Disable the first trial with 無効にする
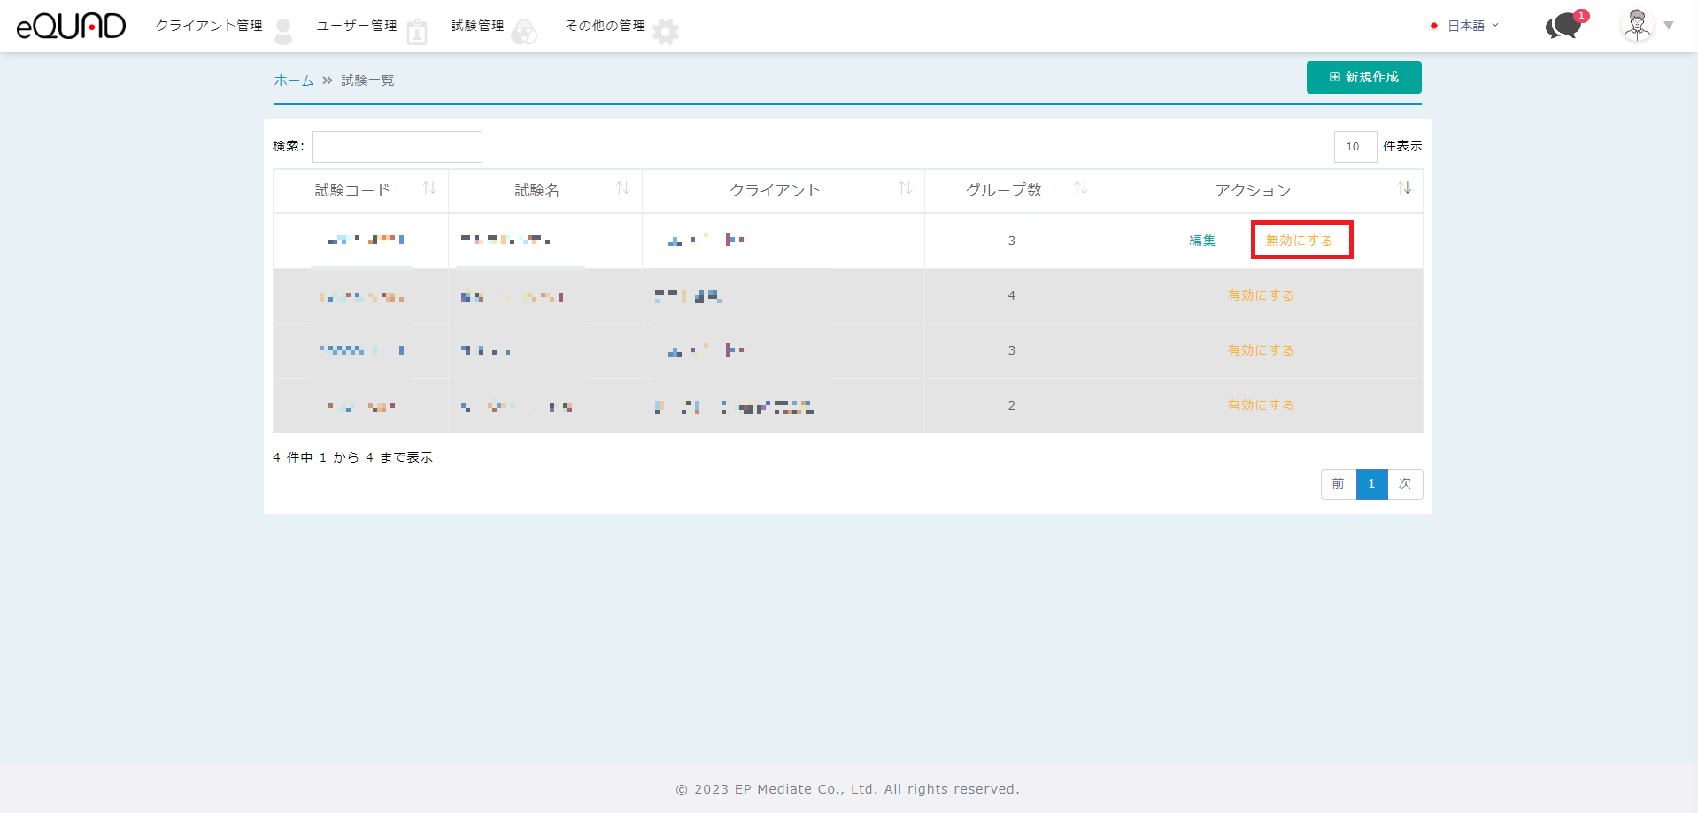 pyautogui.click(x=1299, y=241)
